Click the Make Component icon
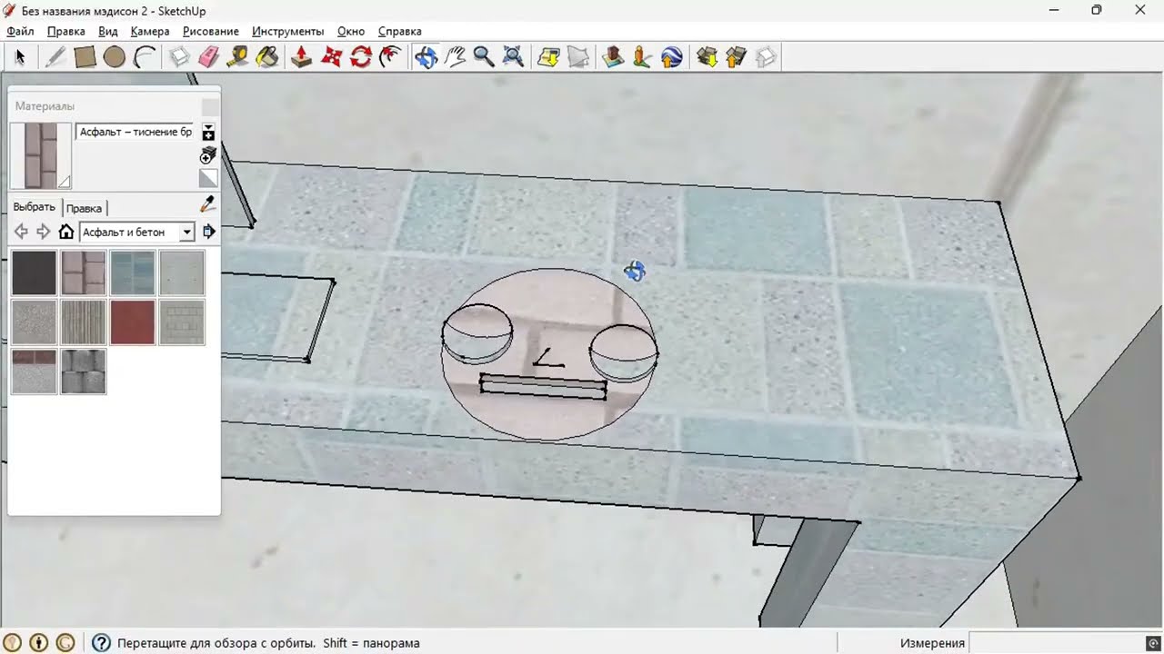Screen dimensions: 1164x654 coord(179,57)
